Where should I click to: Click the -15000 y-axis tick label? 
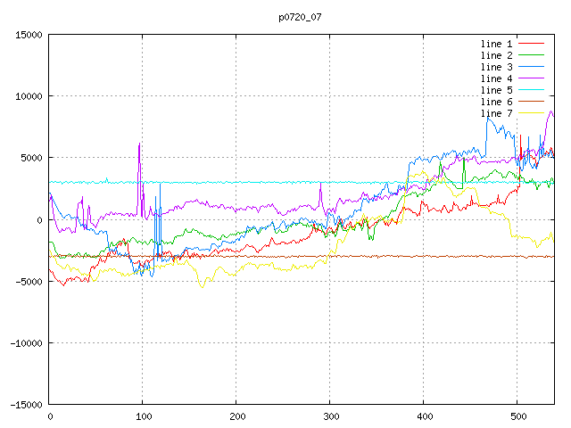coord(23,404)
